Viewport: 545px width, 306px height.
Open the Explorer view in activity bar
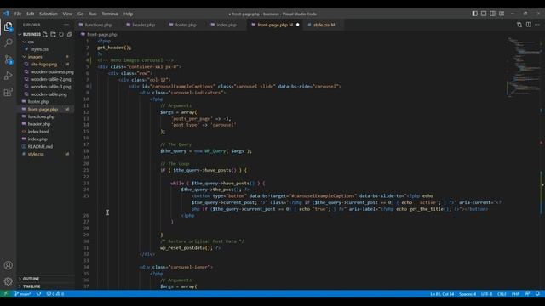pos(8,26)
